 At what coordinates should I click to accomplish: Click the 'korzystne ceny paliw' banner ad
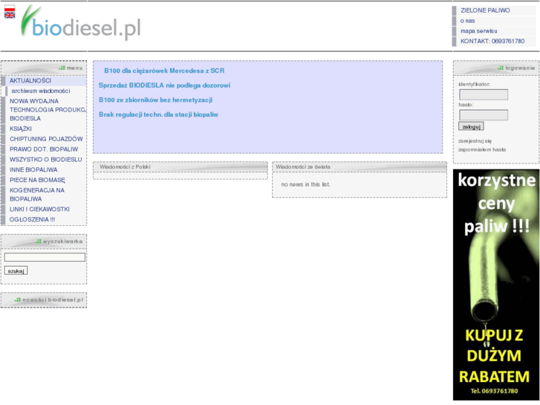click(496, 285)
